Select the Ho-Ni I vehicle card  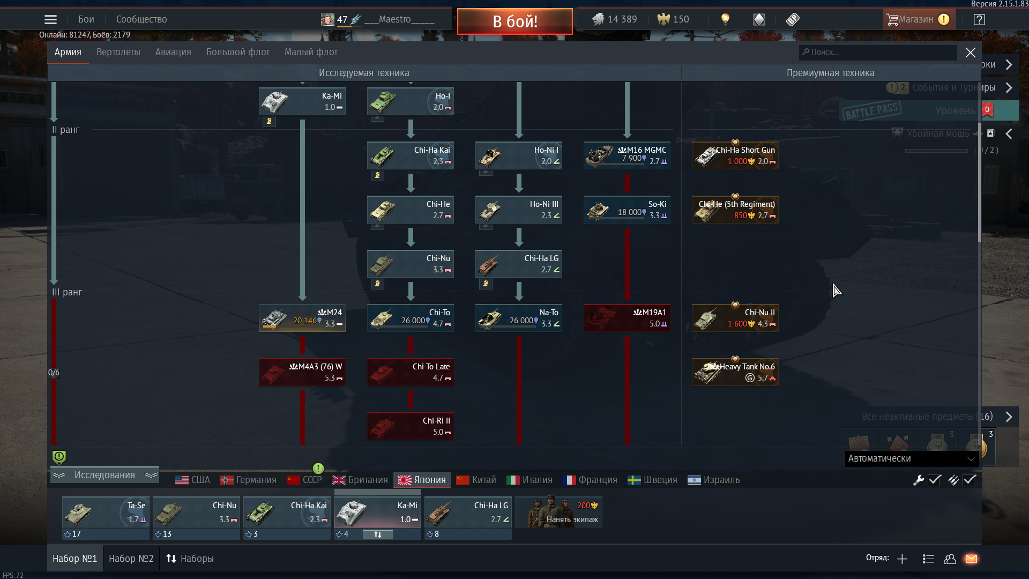[519, 155]
